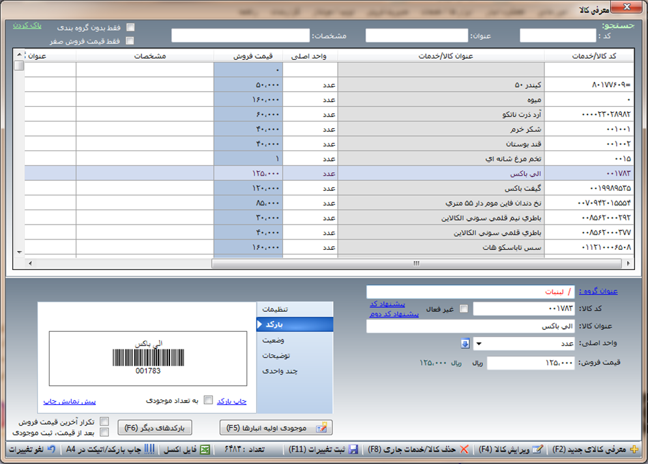Click the table scrollbar down arrow
The image size is (648, 464).
19,252
